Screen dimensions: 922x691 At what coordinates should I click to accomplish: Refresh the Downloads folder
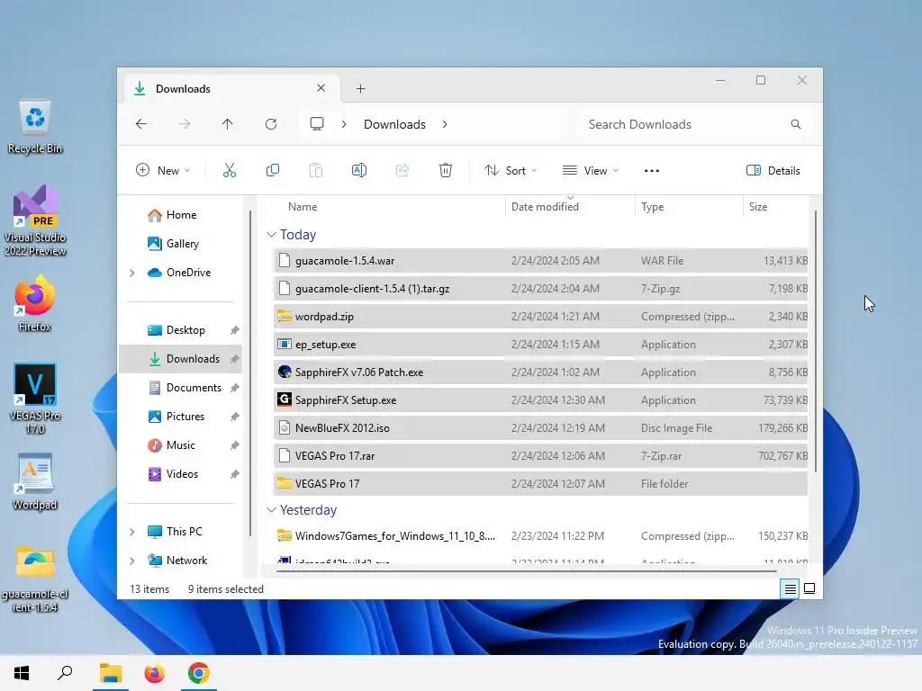coord(271,124)
